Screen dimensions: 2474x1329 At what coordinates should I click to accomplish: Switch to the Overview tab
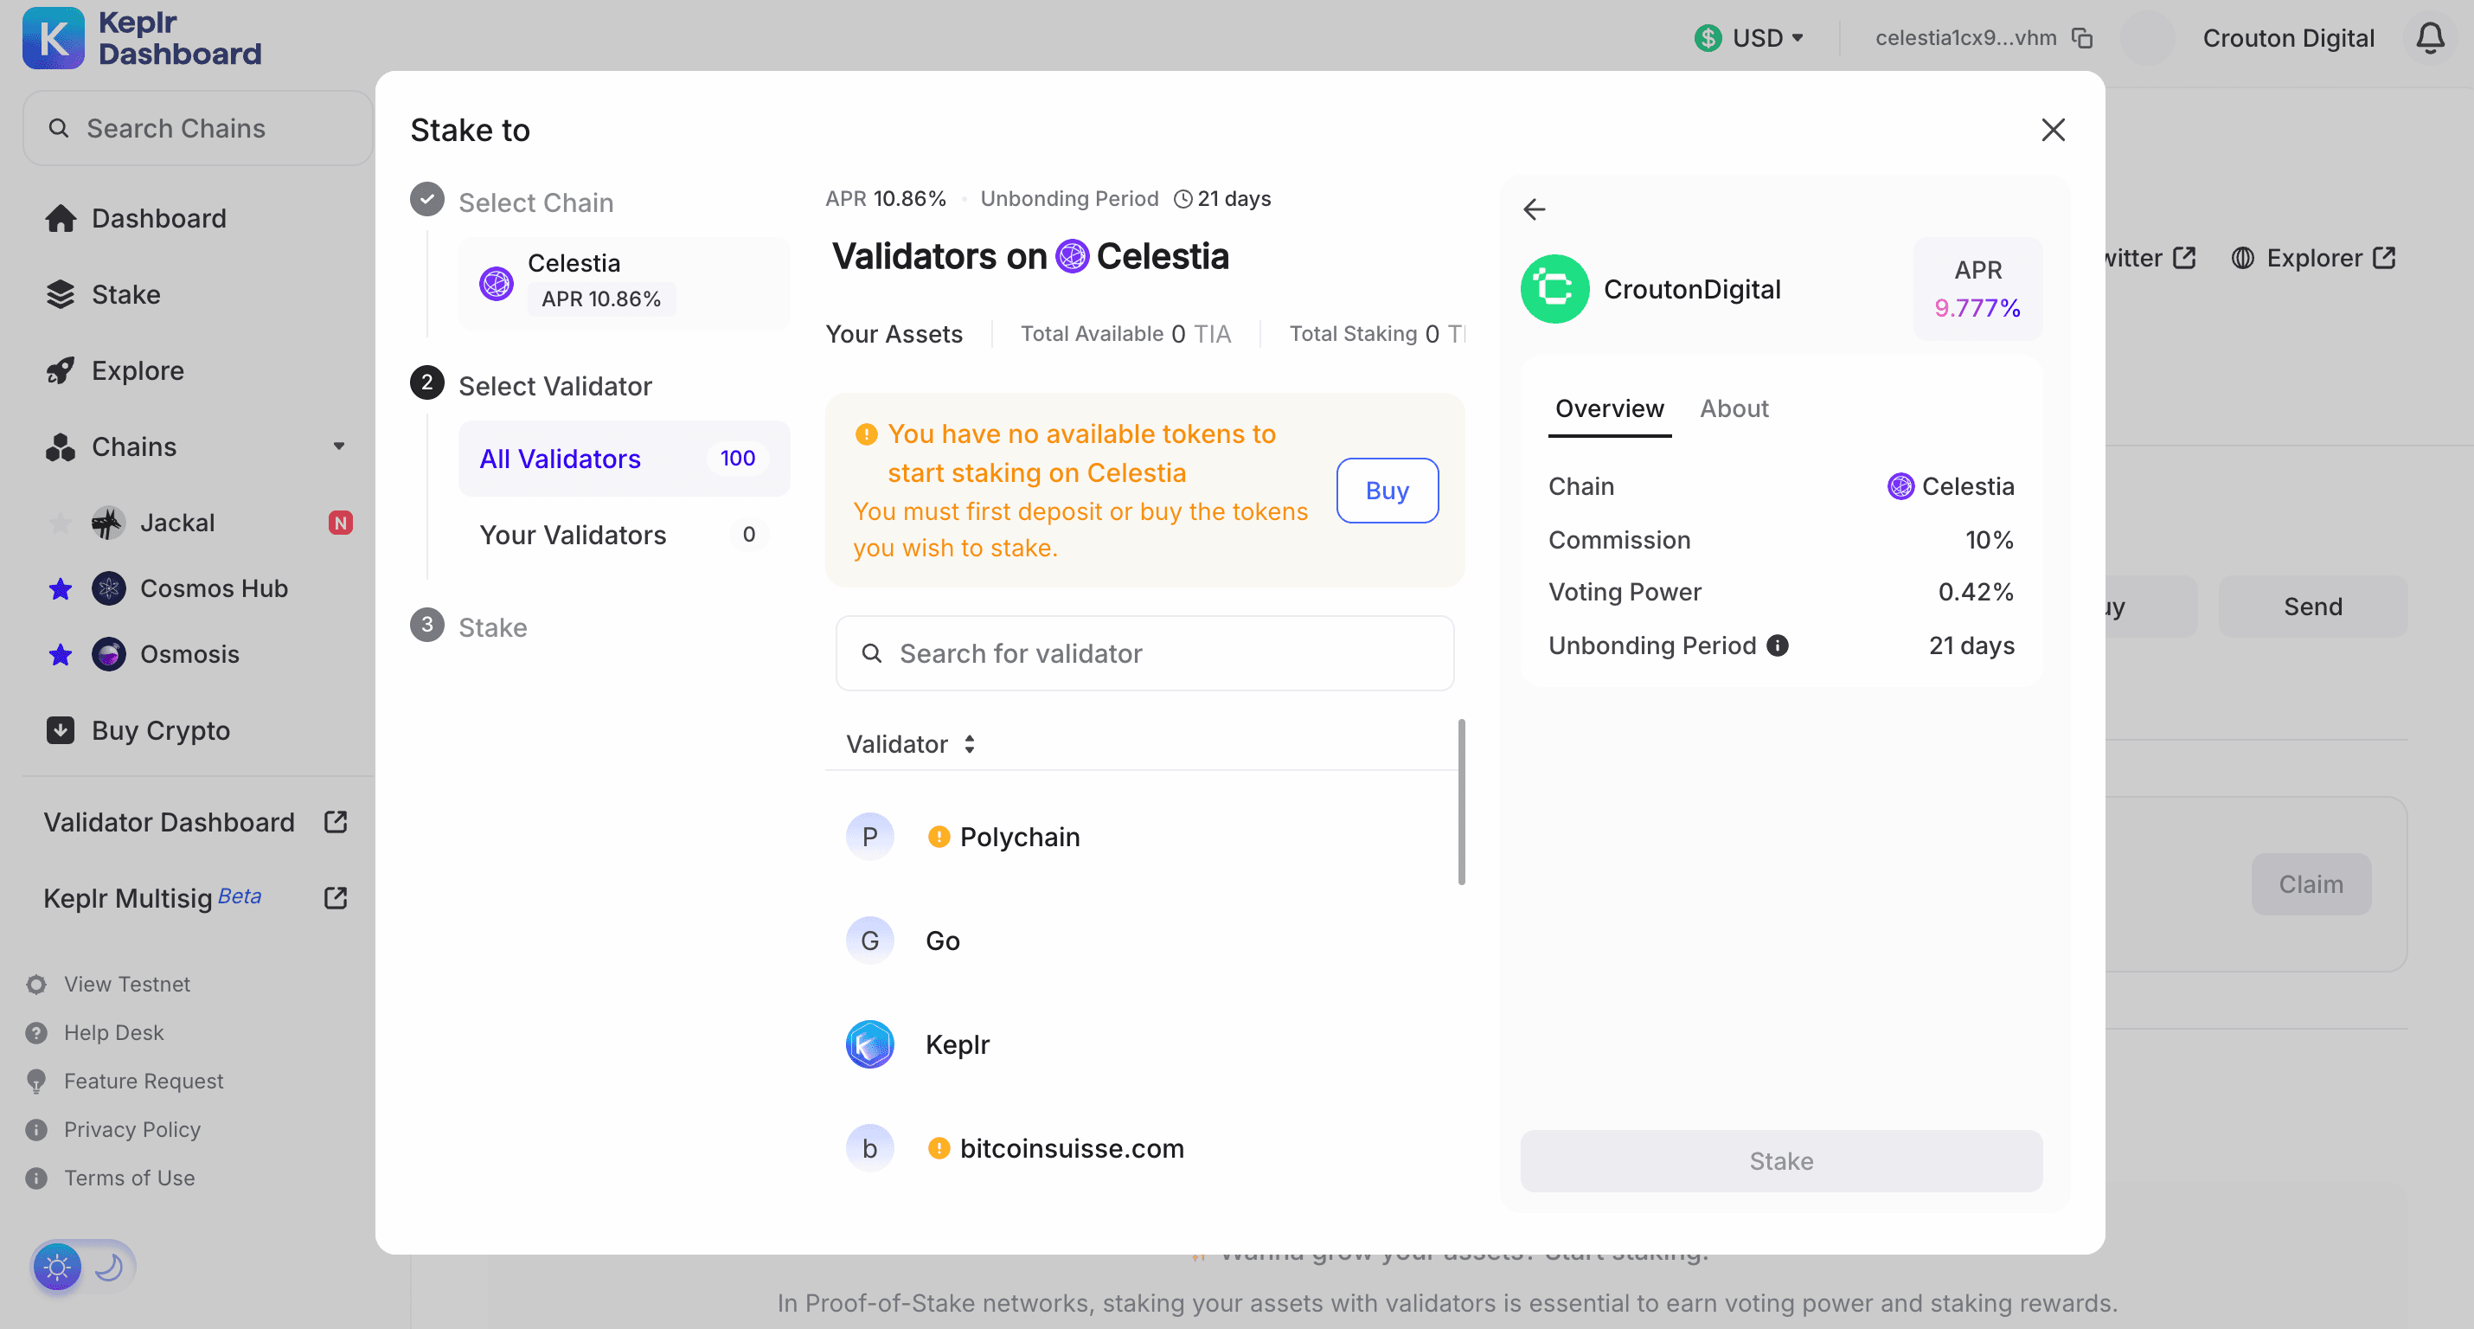(x=1609, y=409)
